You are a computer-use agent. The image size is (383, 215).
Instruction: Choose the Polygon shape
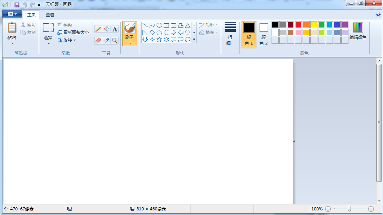click(x=181, y=25)
